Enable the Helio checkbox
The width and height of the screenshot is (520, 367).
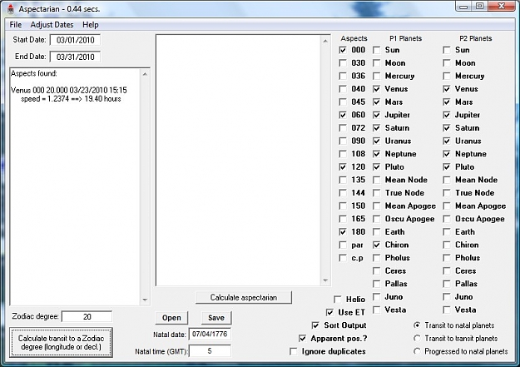click(338, 300)
